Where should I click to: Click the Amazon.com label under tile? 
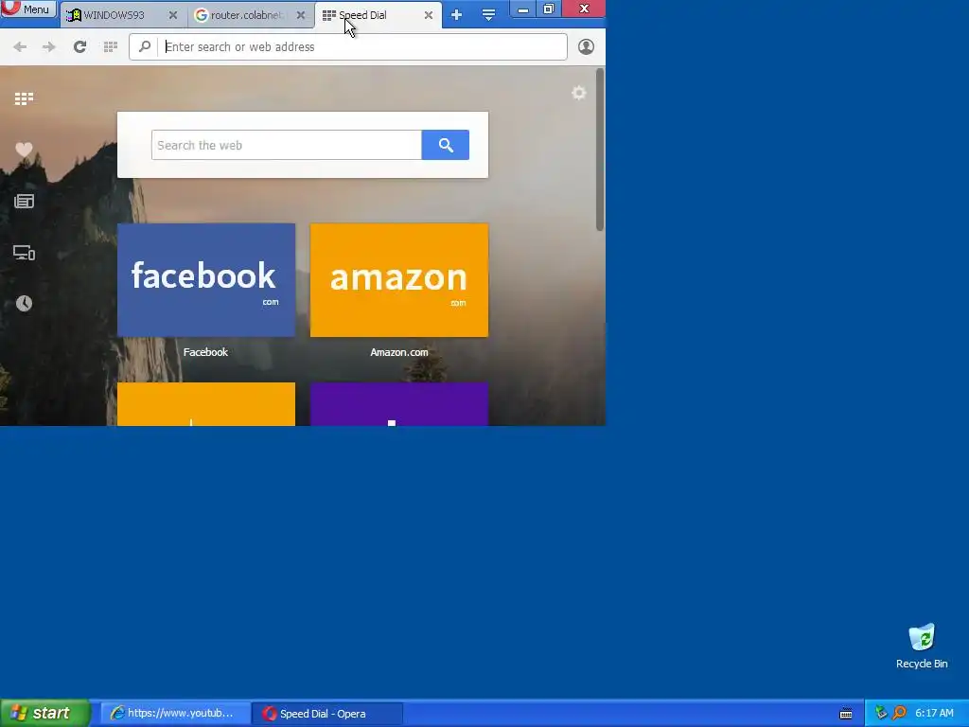tap(399, 352)
